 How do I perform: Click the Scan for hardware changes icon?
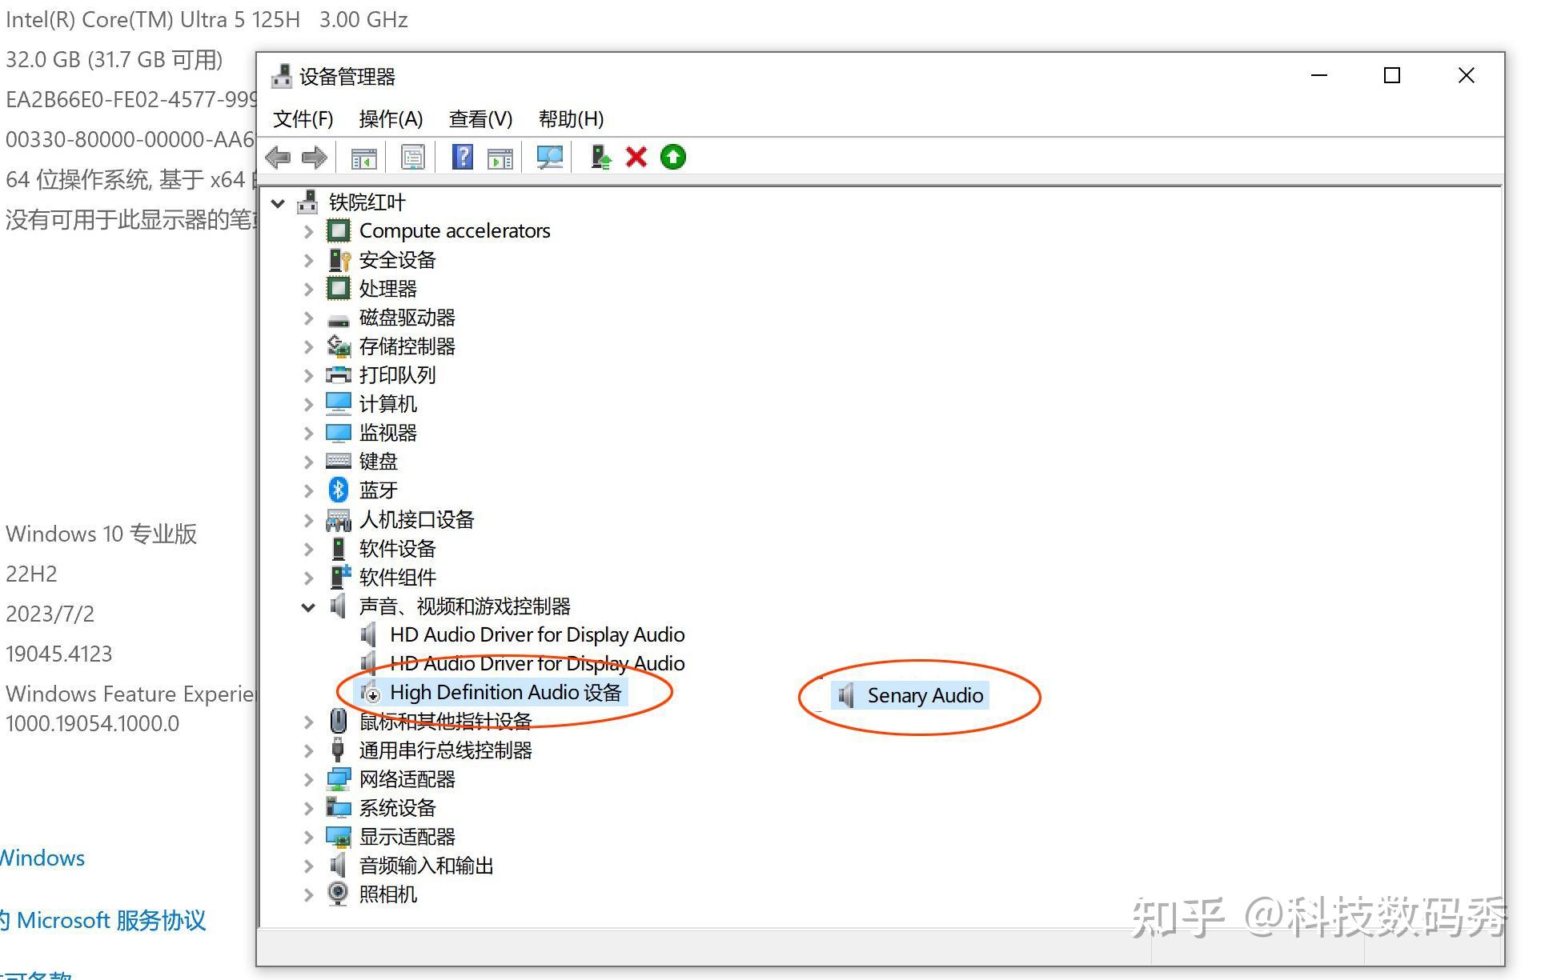coord(549,157)
